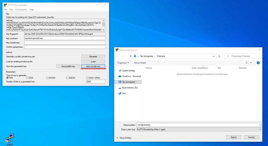Click the blue download folder icon in address bar
Image resolution: width=268 pixels, height=146 pixels.
pos(135,56)
